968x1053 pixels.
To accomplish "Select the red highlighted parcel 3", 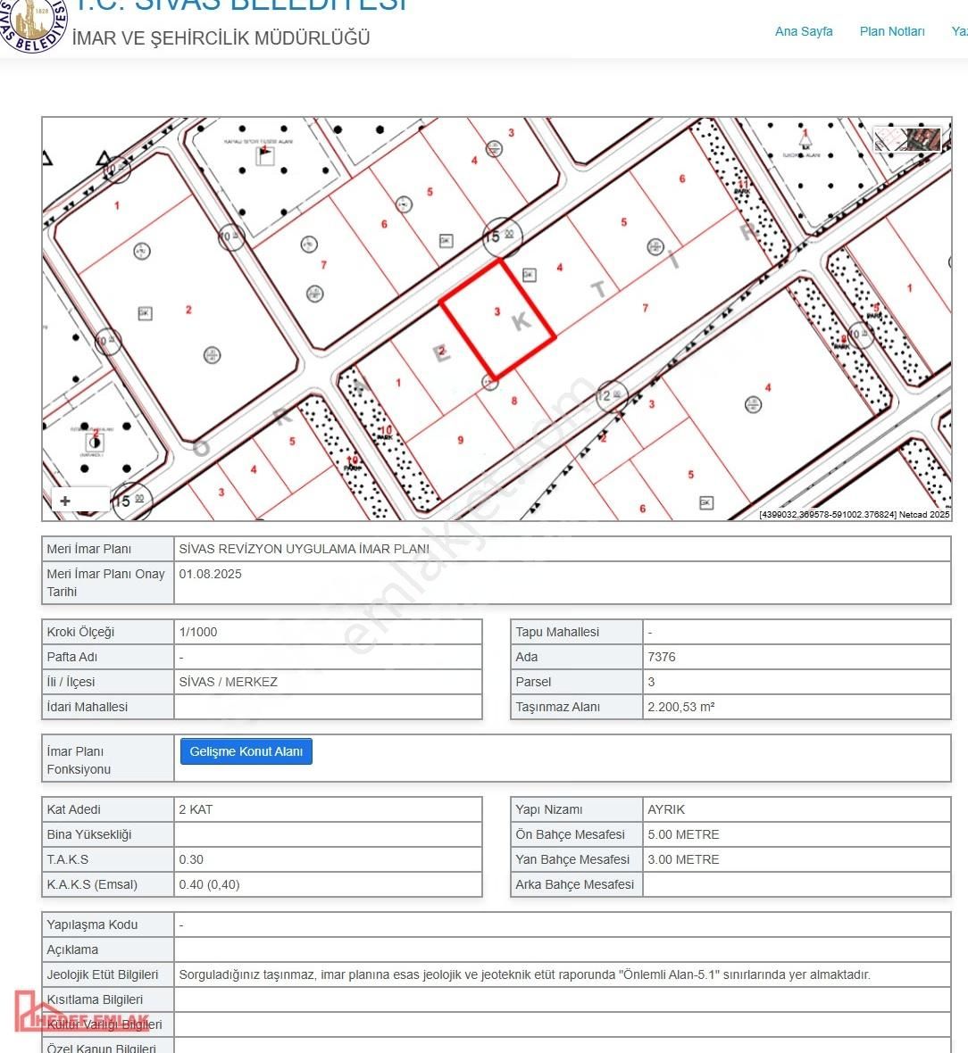I will (x=497, y=318).
